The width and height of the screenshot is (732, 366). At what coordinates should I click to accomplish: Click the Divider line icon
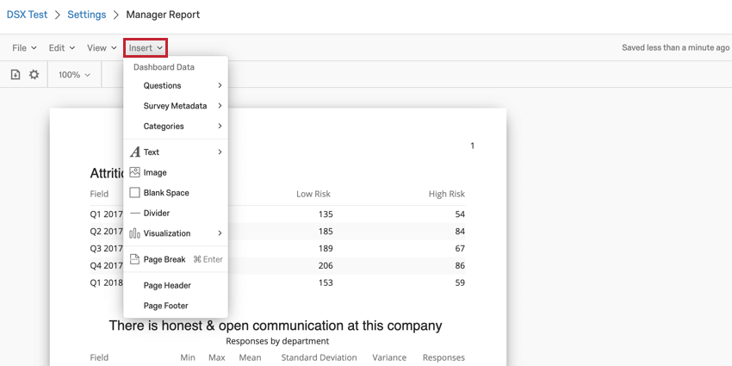[135, 213]
